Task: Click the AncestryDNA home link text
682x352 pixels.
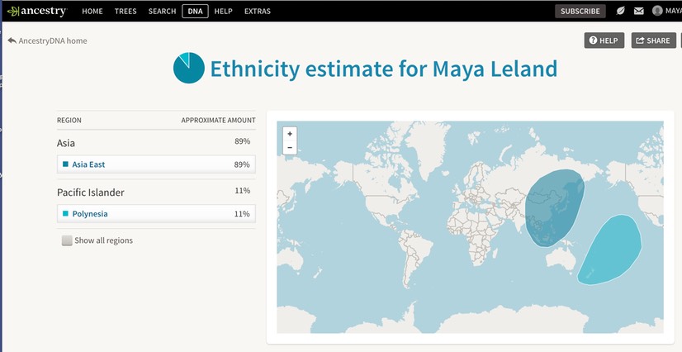Action: coord(53,40)
